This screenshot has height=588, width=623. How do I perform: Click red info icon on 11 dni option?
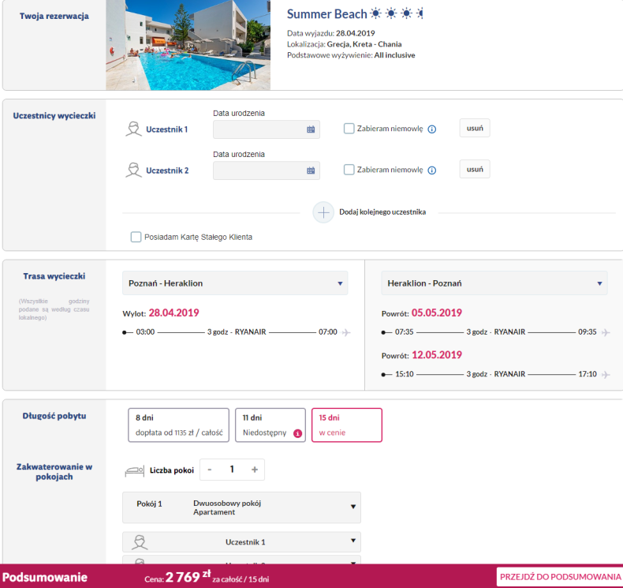click(x=297, y=433)
